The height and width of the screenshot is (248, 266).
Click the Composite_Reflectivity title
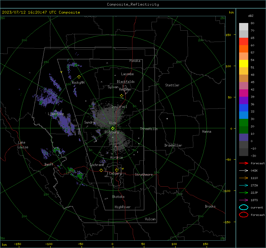coord(133,4)
